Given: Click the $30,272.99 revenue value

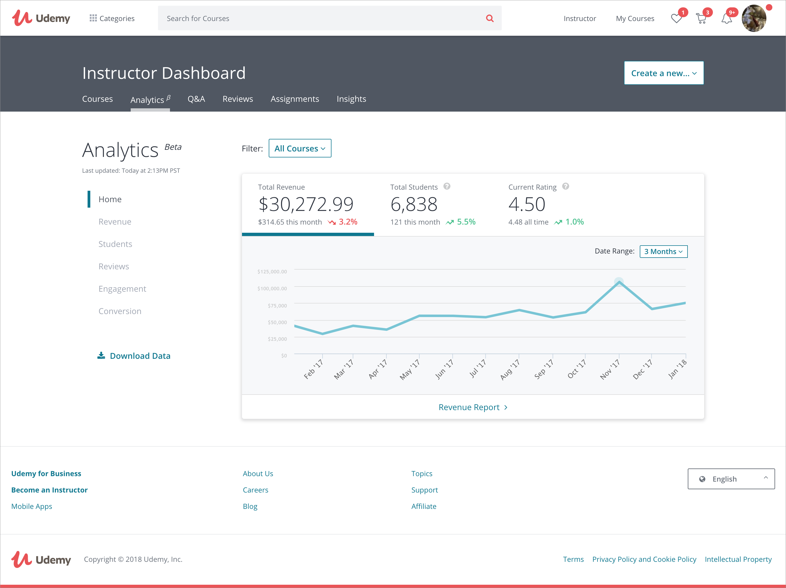Looking at the screenshot, I should [x=306, y=204].
